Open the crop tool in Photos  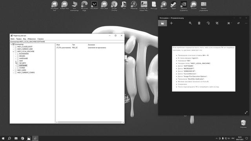click(217, 23)
